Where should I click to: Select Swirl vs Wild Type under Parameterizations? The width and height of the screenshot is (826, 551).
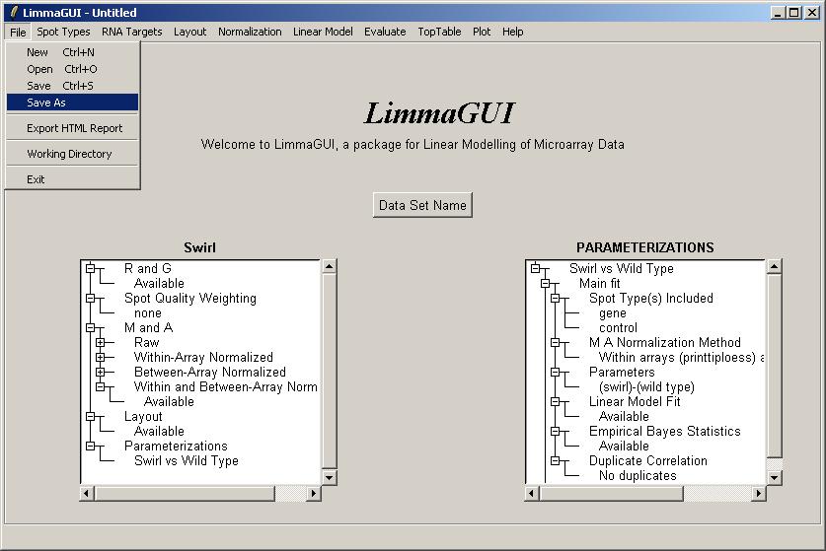(186, 460)
